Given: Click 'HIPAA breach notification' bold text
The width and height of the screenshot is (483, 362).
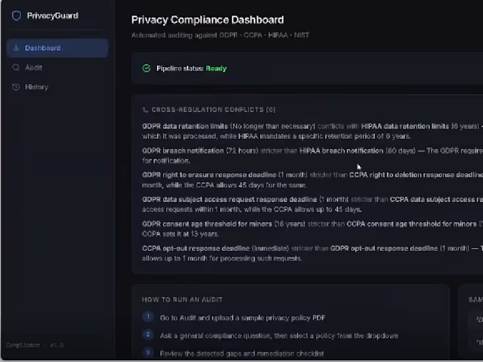Looking at the screenshot, I should (341, 150).
